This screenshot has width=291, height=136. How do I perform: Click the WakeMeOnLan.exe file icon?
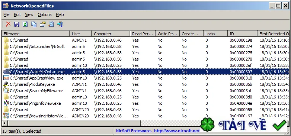coord(6,72)
